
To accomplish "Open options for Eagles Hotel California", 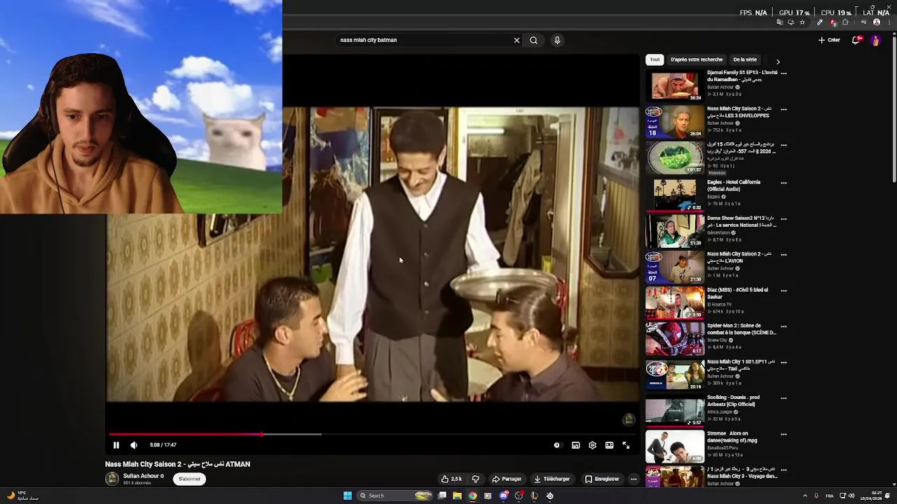I will coord(783,183).
